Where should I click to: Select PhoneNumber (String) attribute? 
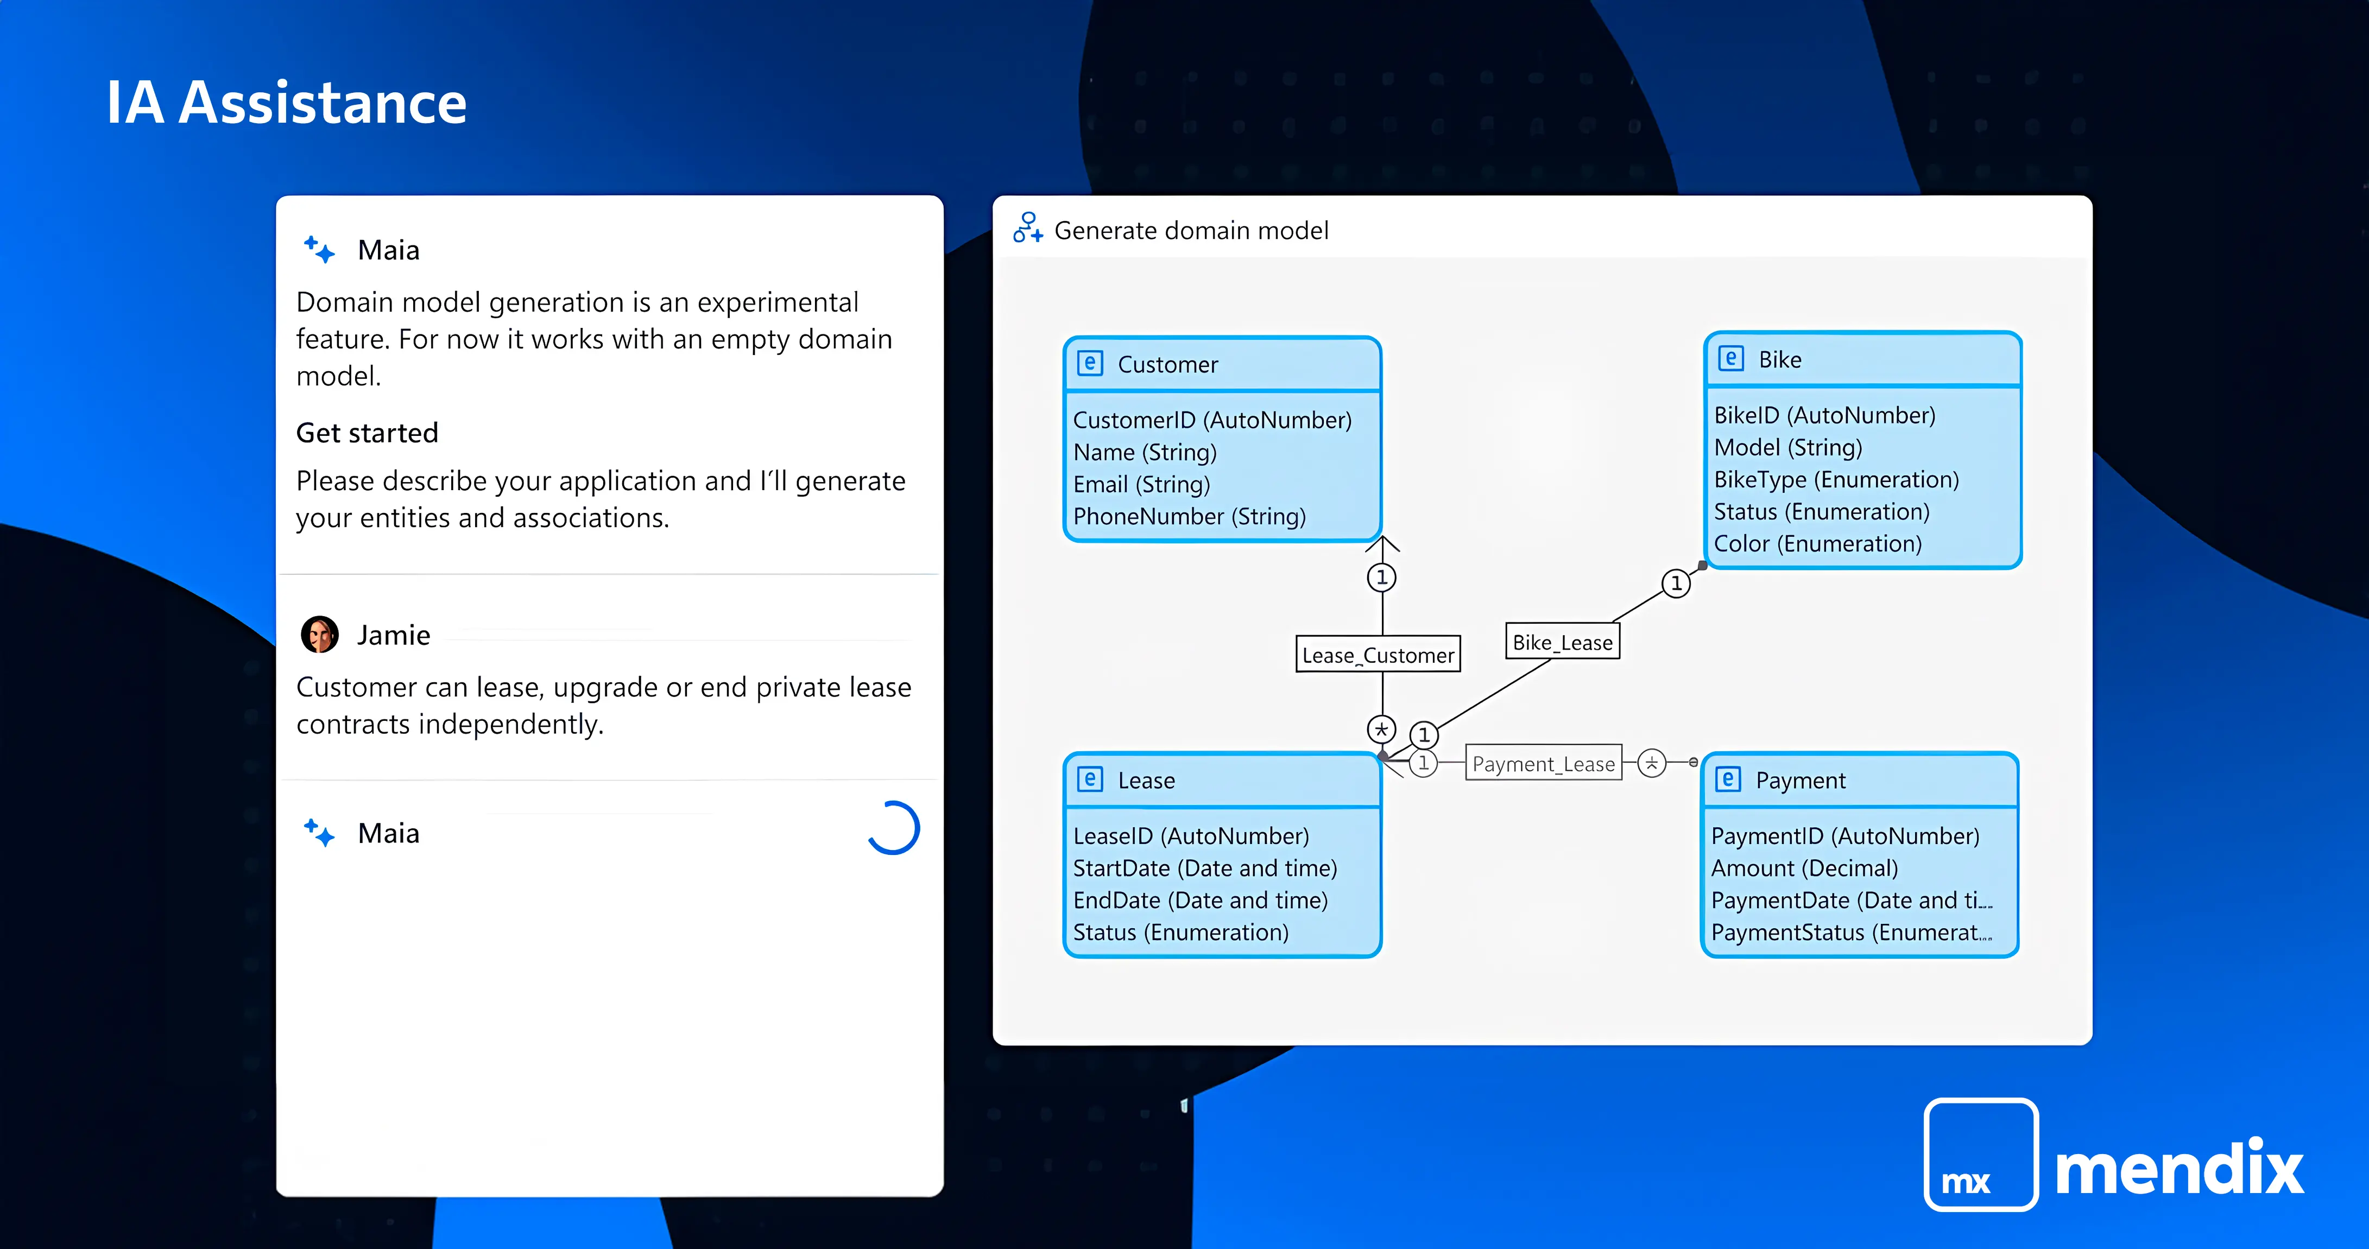[1189, 517]
